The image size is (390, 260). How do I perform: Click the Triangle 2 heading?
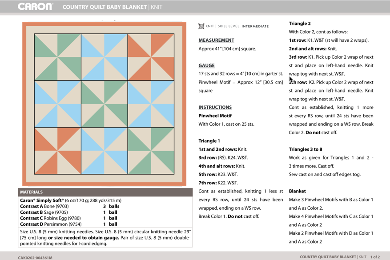click(300, 24)
